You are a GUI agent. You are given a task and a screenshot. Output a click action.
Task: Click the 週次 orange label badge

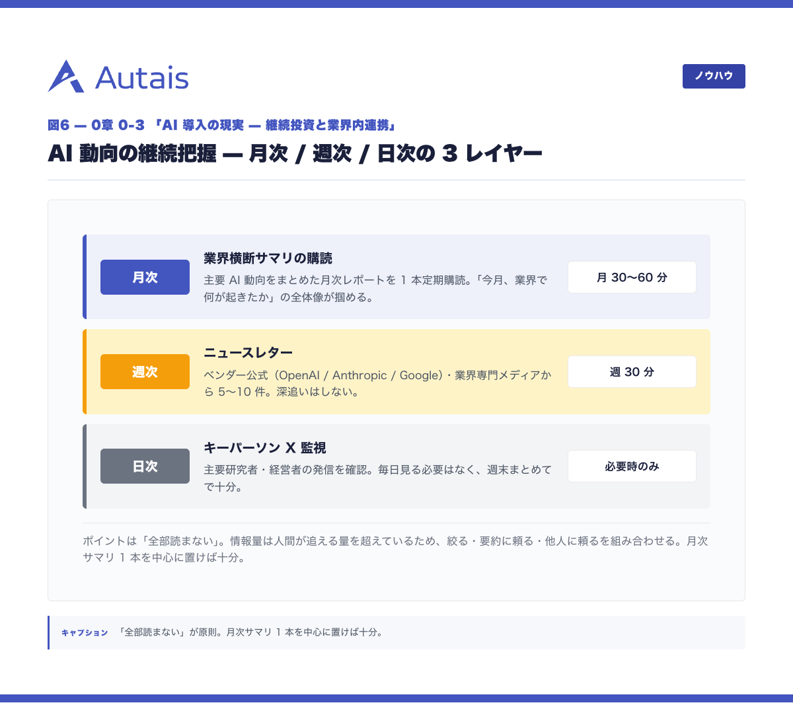click(x=145, y=372)
